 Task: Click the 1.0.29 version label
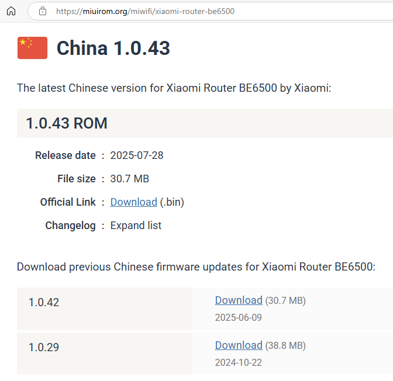(x=44, y=348)
